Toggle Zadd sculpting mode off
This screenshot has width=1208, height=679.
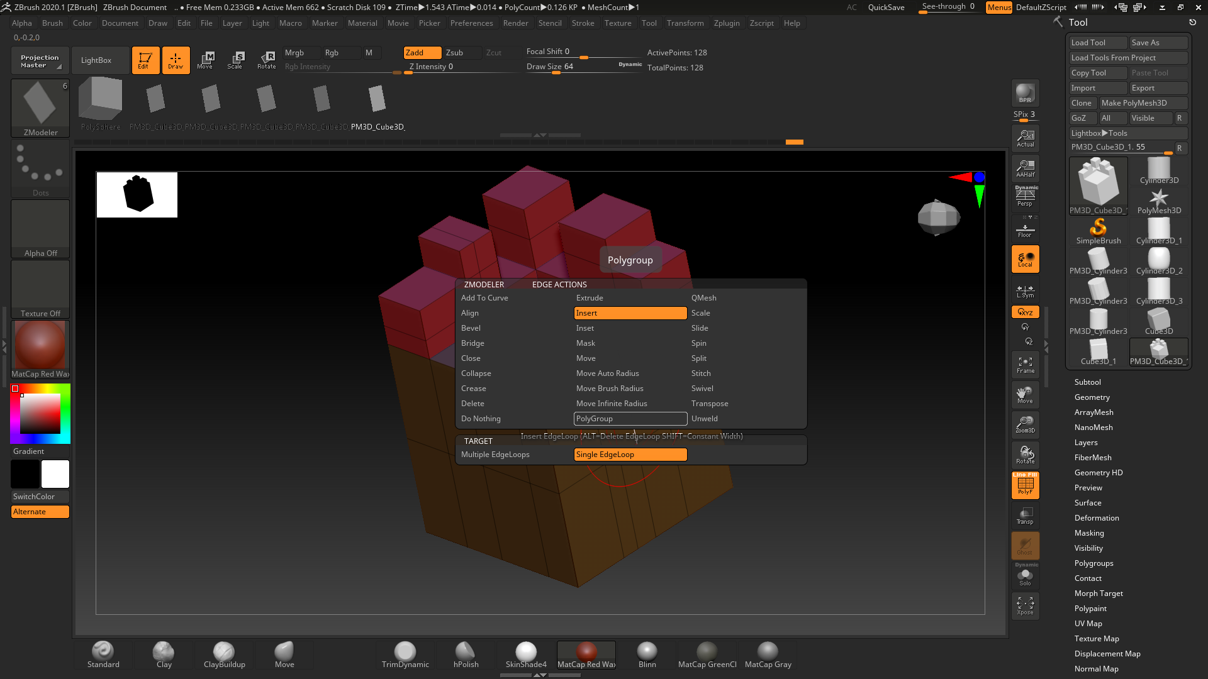click(x=422, y=53)
